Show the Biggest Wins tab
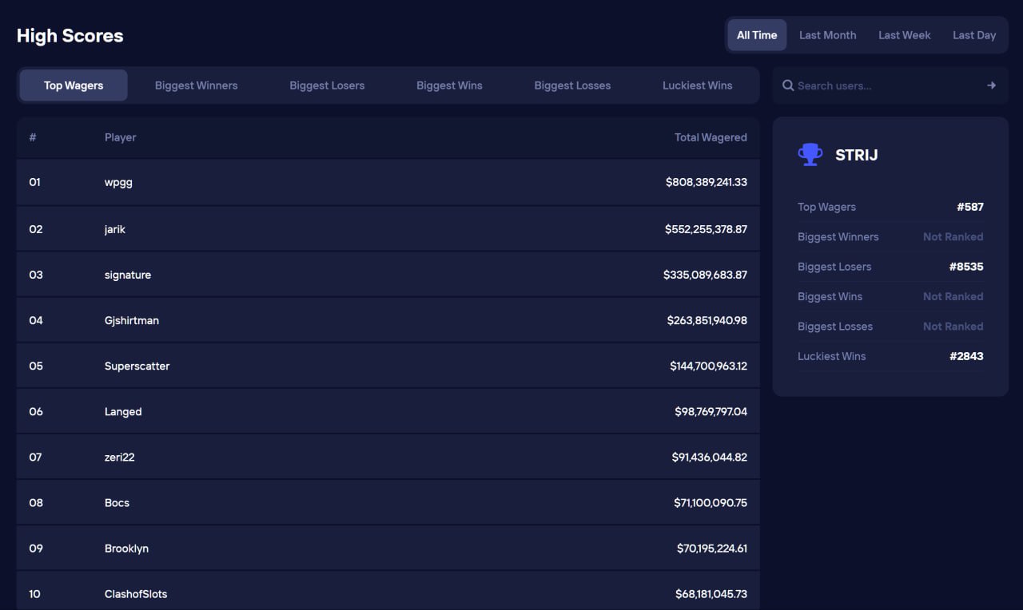This screenshot has width=1023, height=610. 449,85
